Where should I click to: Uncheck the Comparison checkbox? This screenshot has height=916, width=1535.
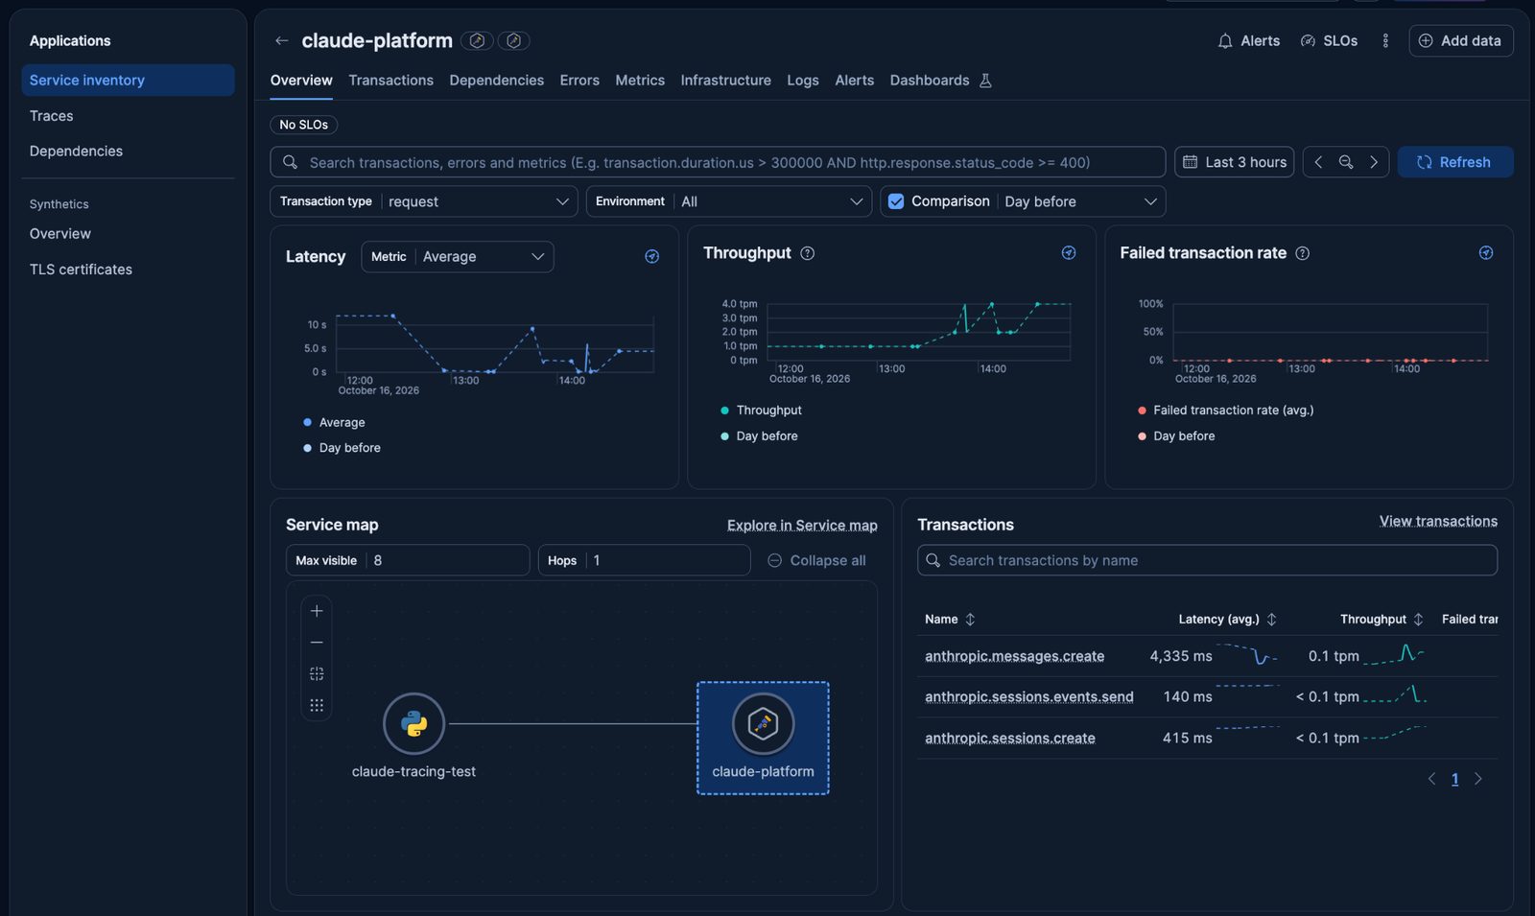pos(896,201)
